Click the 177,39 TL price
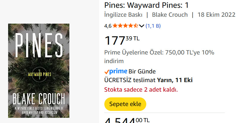 (122, 40)
